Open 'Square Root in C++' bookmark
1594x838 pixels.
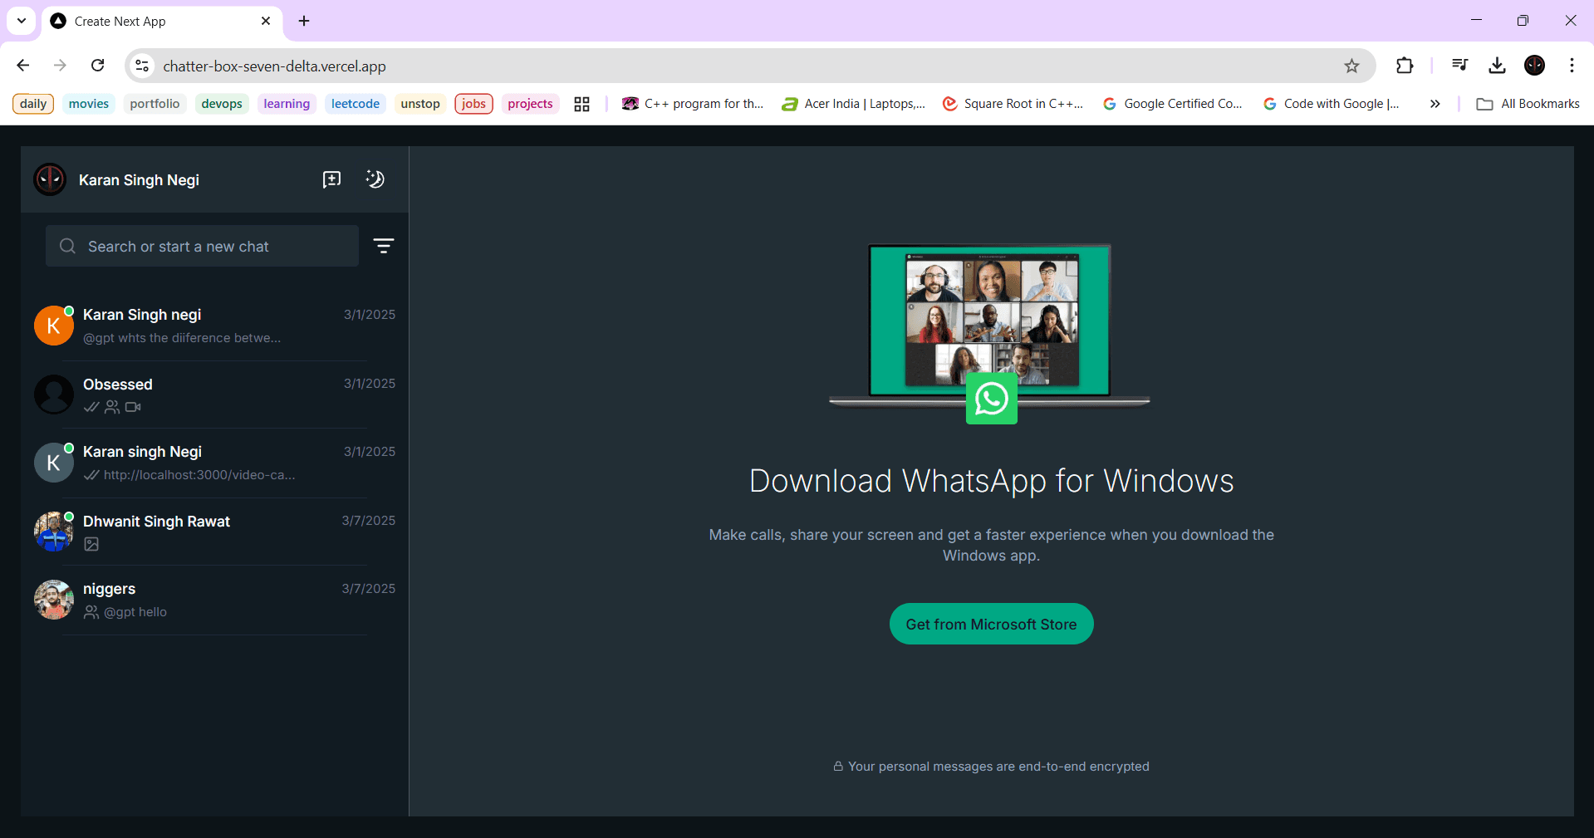coord(1013,104)
